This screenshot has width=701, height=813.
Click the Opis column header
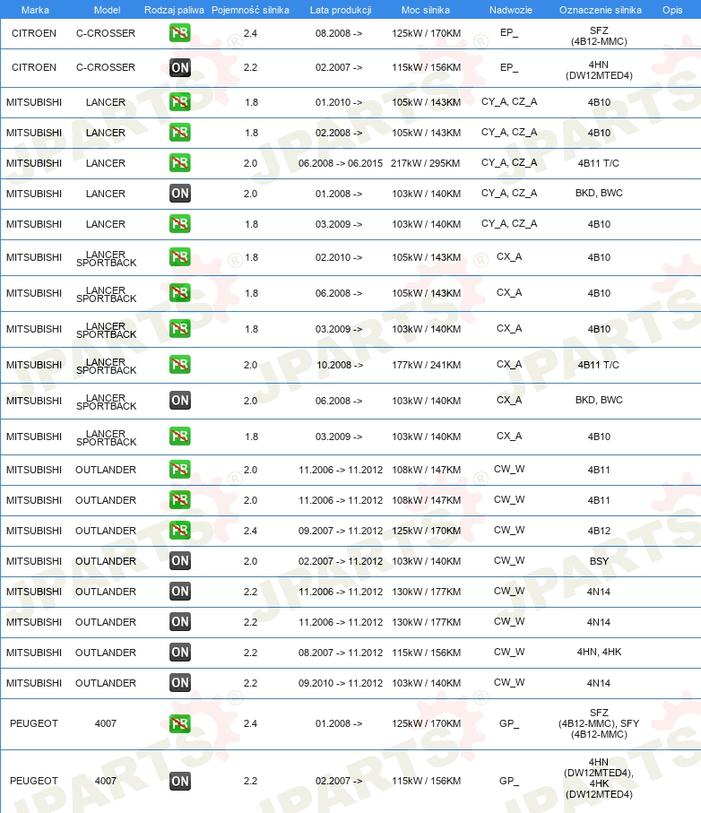pos(672,10)
